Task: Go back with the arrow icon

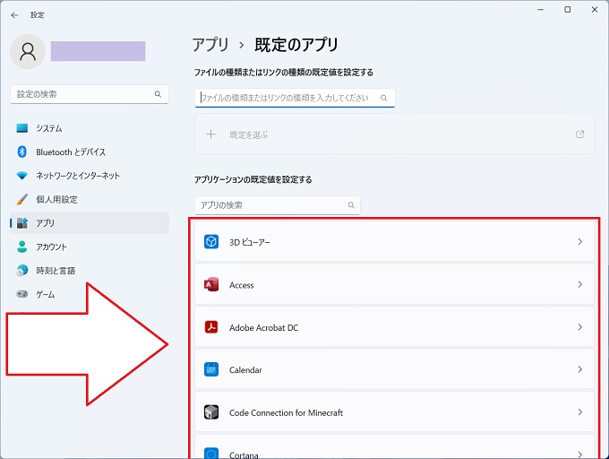Action: tap(14, 15)
